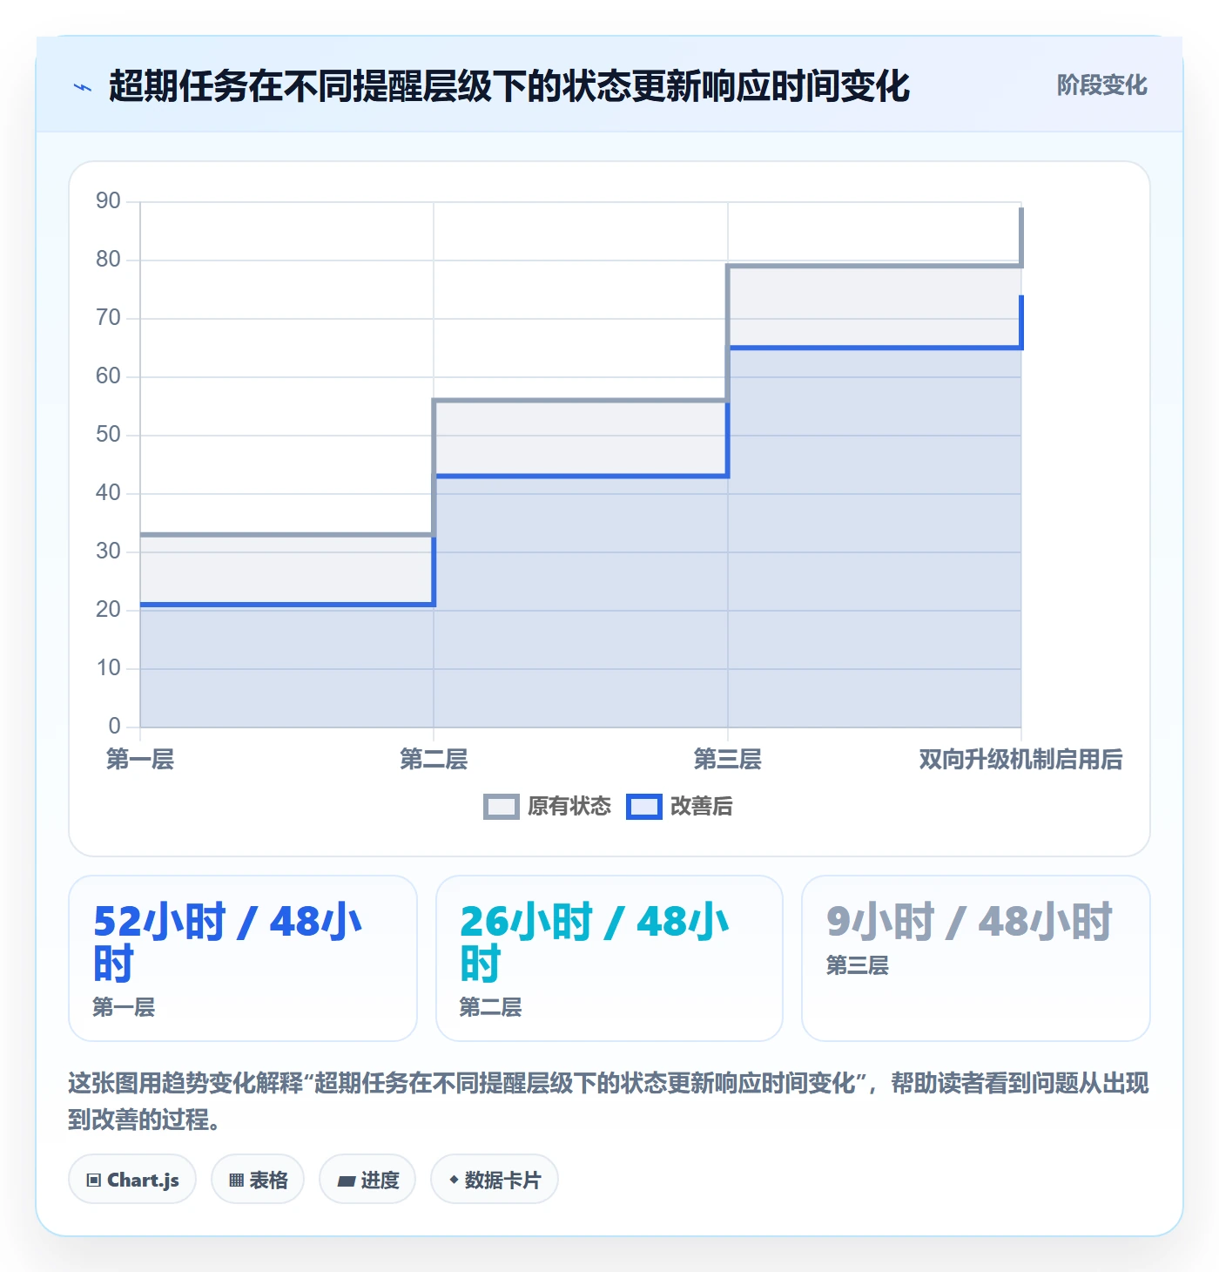Select the 数据卡片 tag
Viewport: 1219px width, 1272px height.
pos(495,1180)
